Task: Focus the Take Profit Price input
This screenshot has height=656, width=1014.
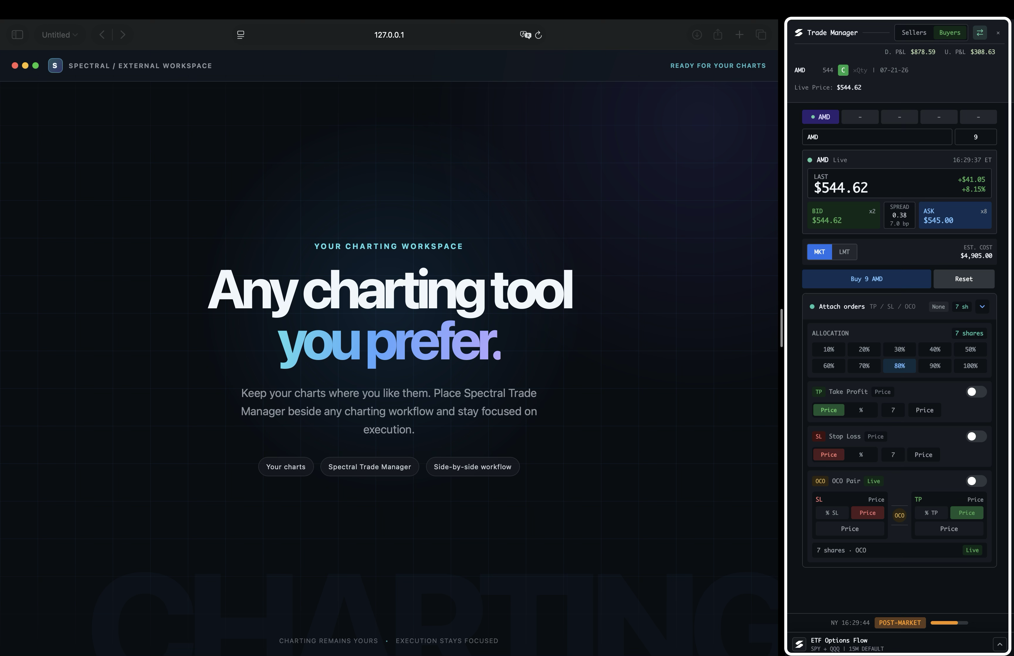Action: click(x=924, y=410)
